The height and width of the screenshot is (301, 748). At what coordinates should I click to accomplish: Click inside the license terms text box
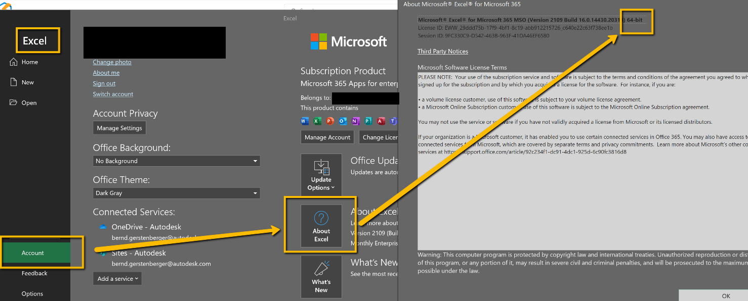tap(583, 161)
